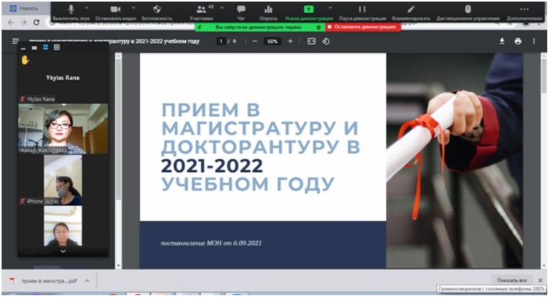Open the Дополнительно more options menu
Viewport: 549px width, 297px height.
(x=525, y=9)
